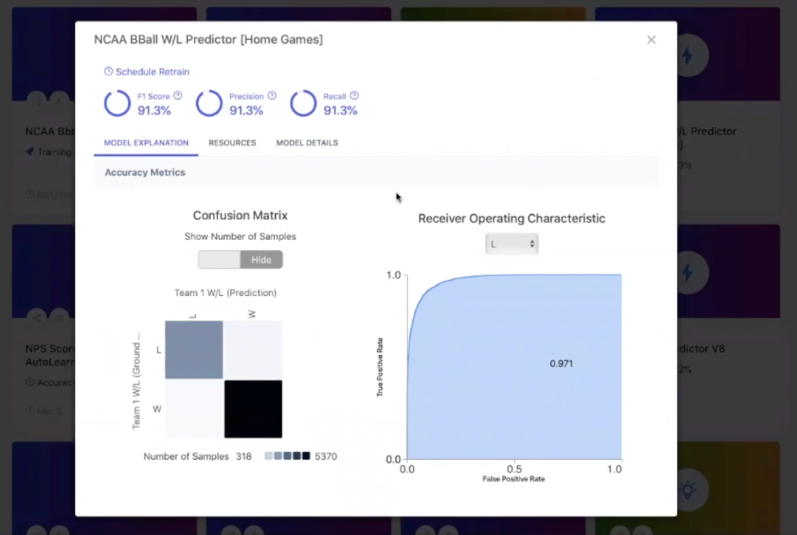Open the Recall help icon
797x535 pixels.
tap(354, 95)
